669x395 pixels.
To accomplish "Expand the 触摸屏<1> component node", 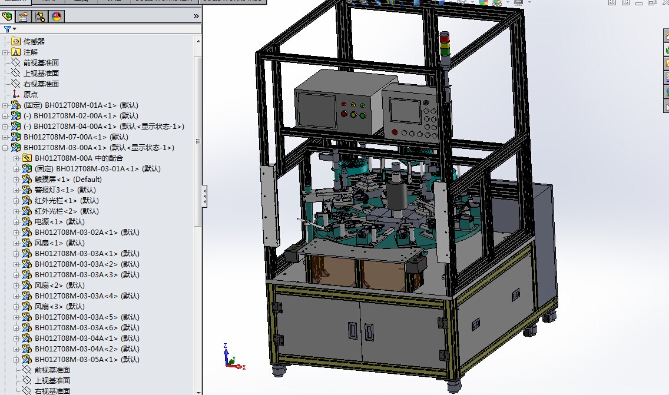I will 16,180.
